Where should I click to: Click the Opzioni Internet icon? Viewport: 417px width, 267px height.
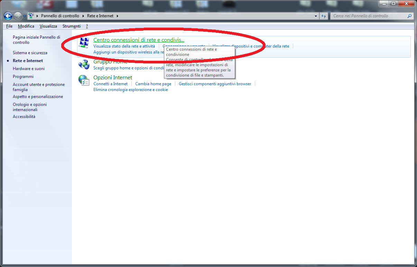(83, 80)
